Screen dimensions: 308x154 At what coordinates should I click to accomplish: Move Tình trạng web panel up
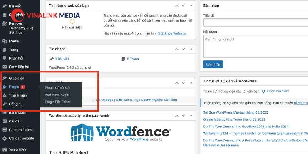(x=177, y=5)
